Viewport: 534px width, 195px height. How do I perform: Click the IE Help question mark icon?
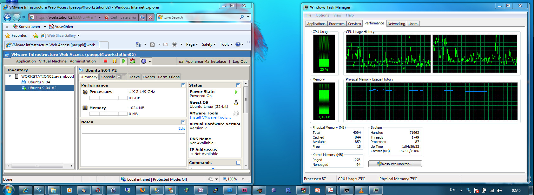(238, 44)
